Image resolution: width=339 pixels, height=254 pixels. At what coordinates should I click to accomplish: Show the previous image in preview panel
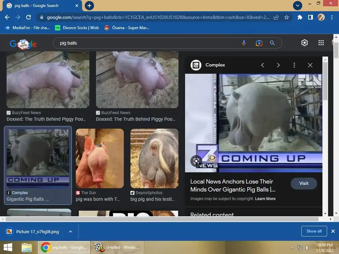pos(263,65)
